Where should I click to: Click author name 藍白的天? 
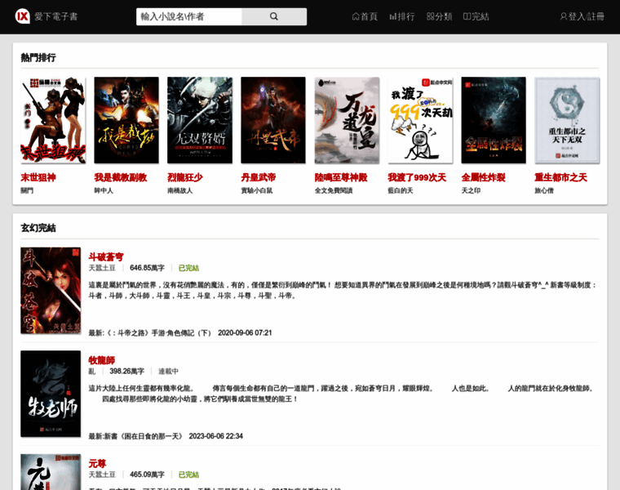coord(401,190)
